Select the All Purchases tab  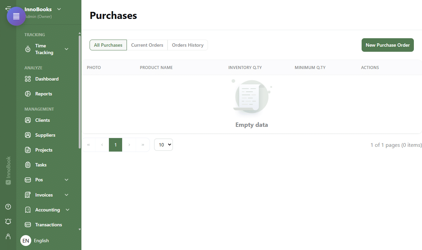pyautogui.click(x=108, y=45)
